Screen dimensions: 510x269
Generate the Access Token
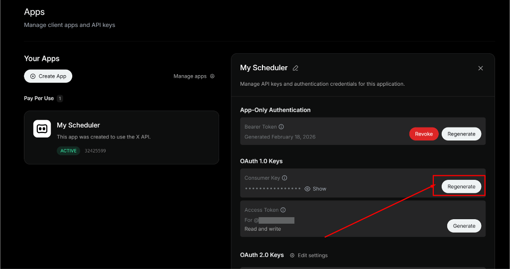click(464, 226)
